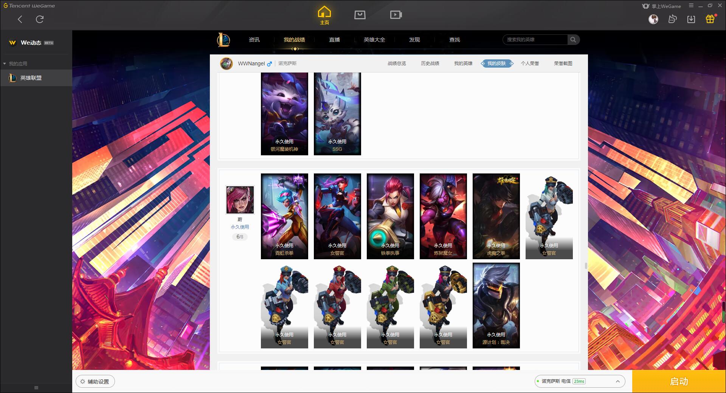
Task: Open the 发现 tab
Action: click(x=414, y=40)
